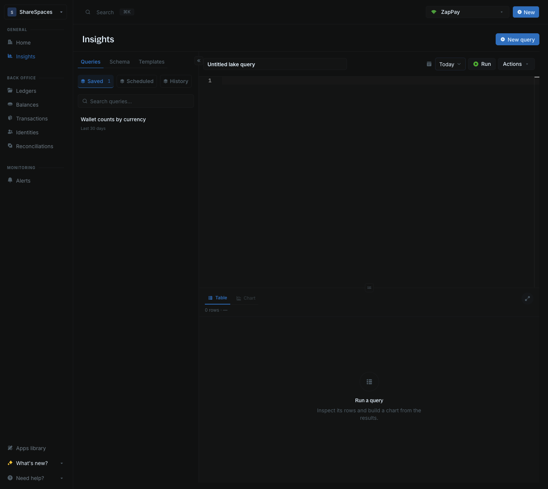Click line 1 in the query editor
Viewport: 548px width, 489px height.
(378, 81)
